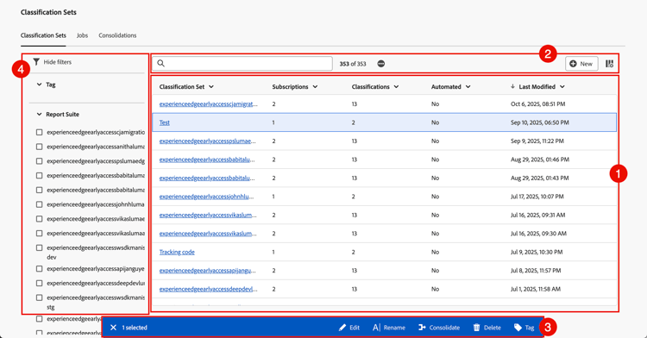Collapse the Tag filter section
Viewport: 647px width, 338px height.
pyautogui.click(x=39, y=84)
